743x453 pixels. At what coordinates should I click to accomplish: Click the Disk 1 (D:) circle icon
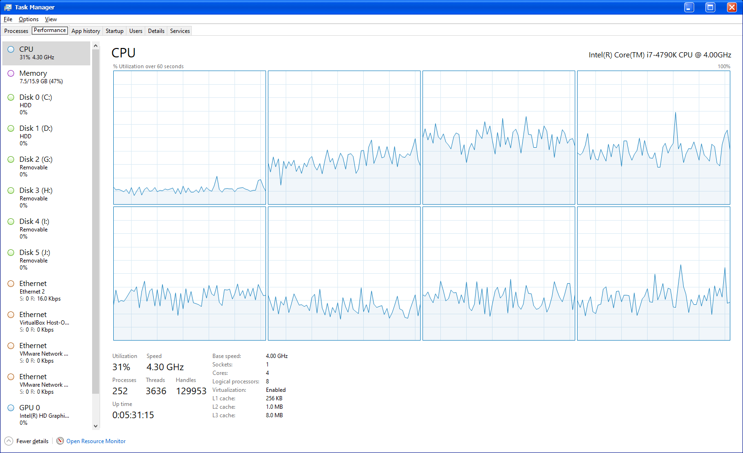pos(11,128)
